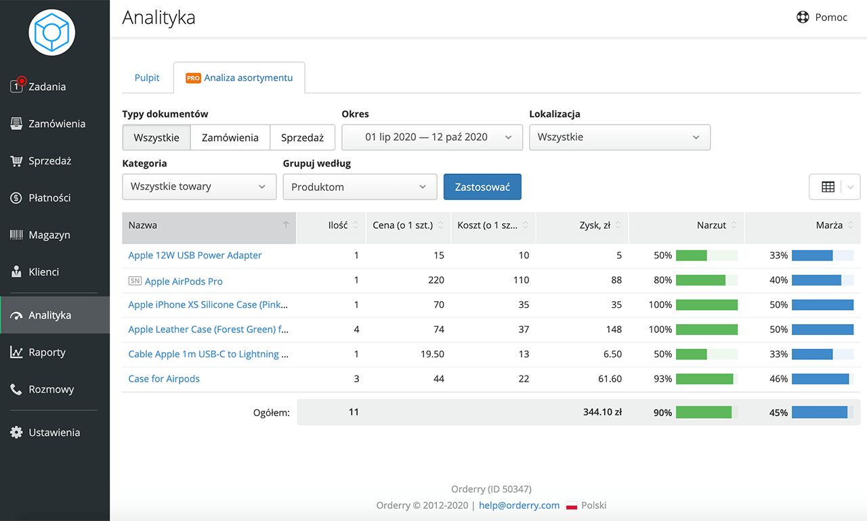Switch to the Pulpit tab
The image size is (867, 521).
[x=147, y=78]
